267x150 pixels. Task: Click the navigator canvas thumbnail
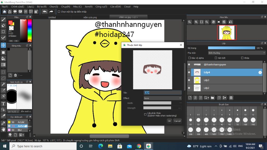tap(227, 33)
